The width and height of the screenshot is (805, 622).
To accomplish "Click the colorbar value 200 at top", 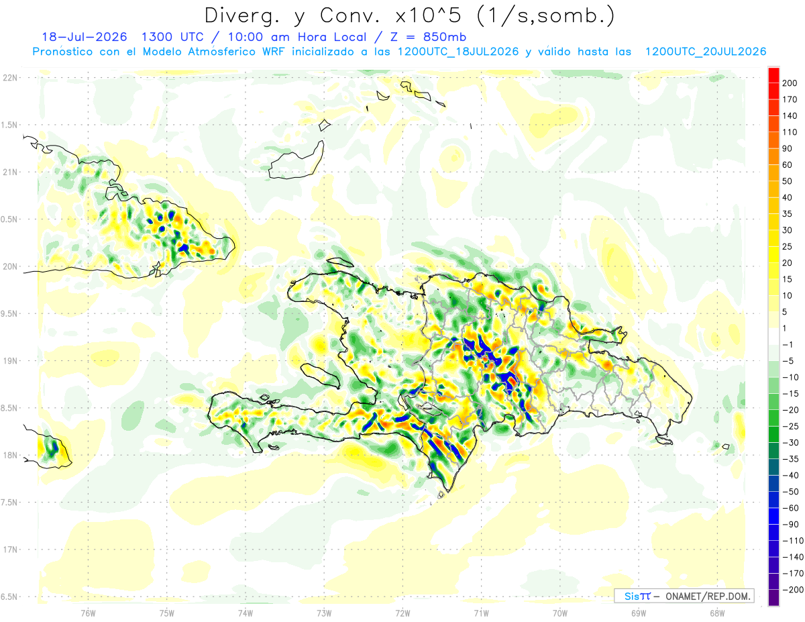I will [x=790, y=83].
